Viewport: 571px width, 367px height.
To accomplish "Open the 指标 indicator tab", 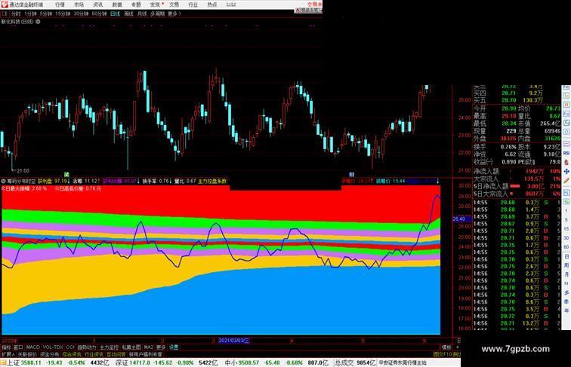I will coord(6,347).
